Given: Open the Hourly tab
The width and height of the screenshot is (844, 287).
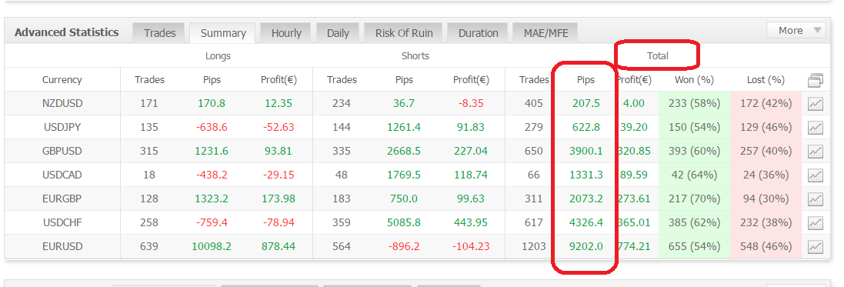Looking at the screenshot, I should [x=285, y=33].
